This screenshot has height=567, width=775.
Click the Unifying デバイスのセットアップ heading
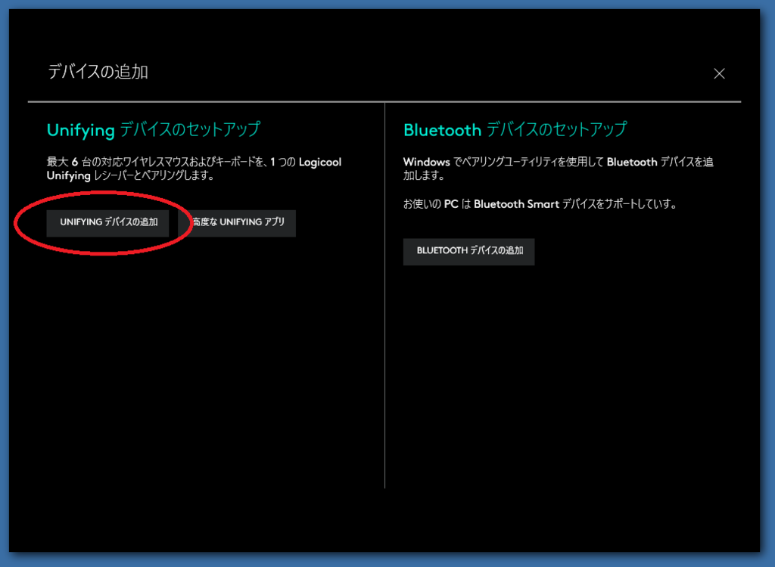[x=153, y=130]
